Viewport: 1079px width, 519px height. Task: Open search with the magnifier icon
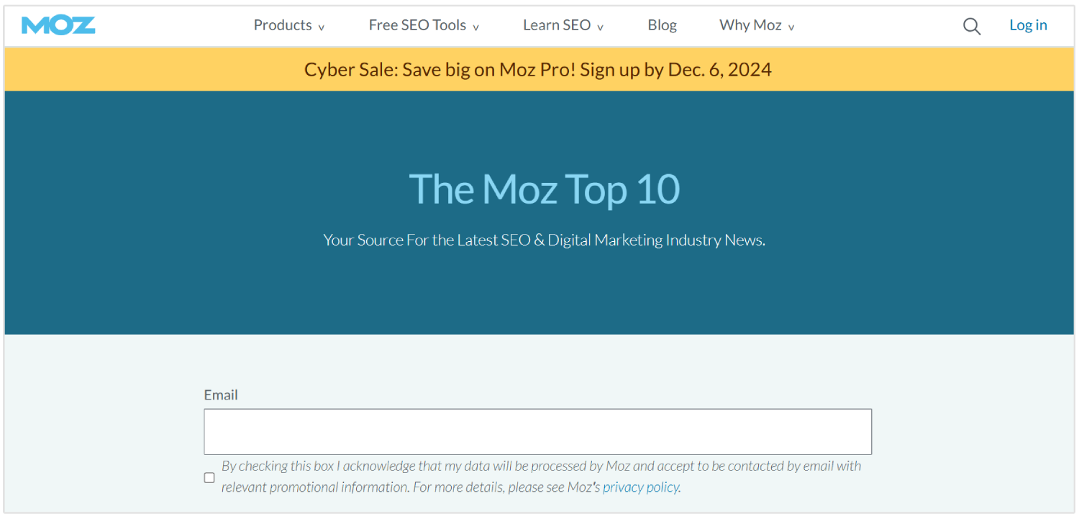[x=972, y=27]
